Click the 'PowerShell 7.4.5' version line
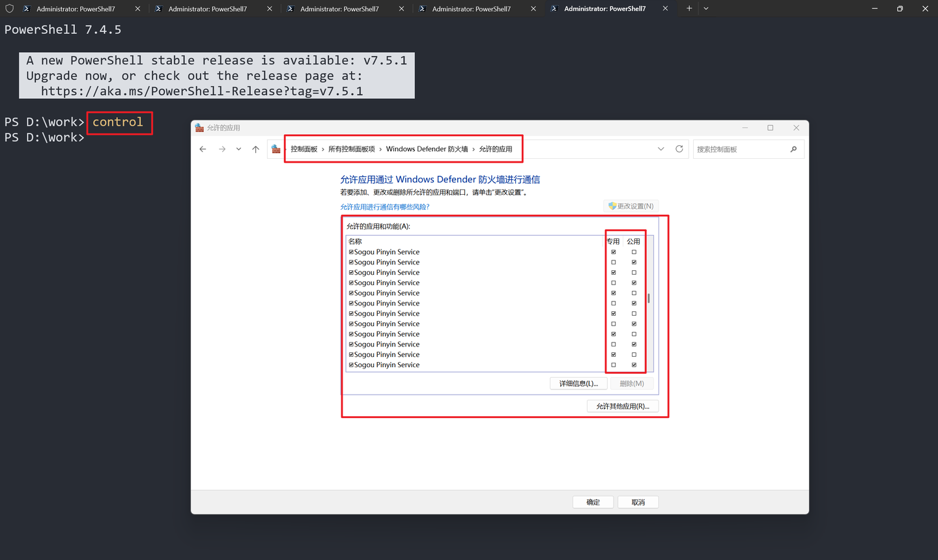This screenshot has height=560, width=938. click(63, 30)
